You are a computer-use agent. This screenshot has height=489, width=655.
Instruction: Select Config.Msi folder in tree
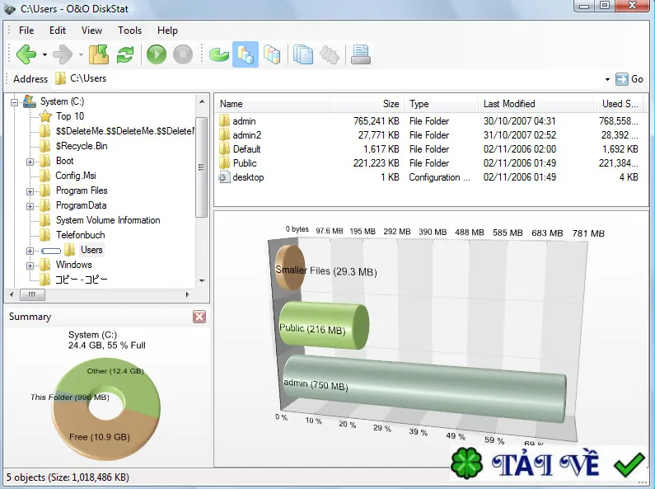pyautogui.click(x=76, y=176)
